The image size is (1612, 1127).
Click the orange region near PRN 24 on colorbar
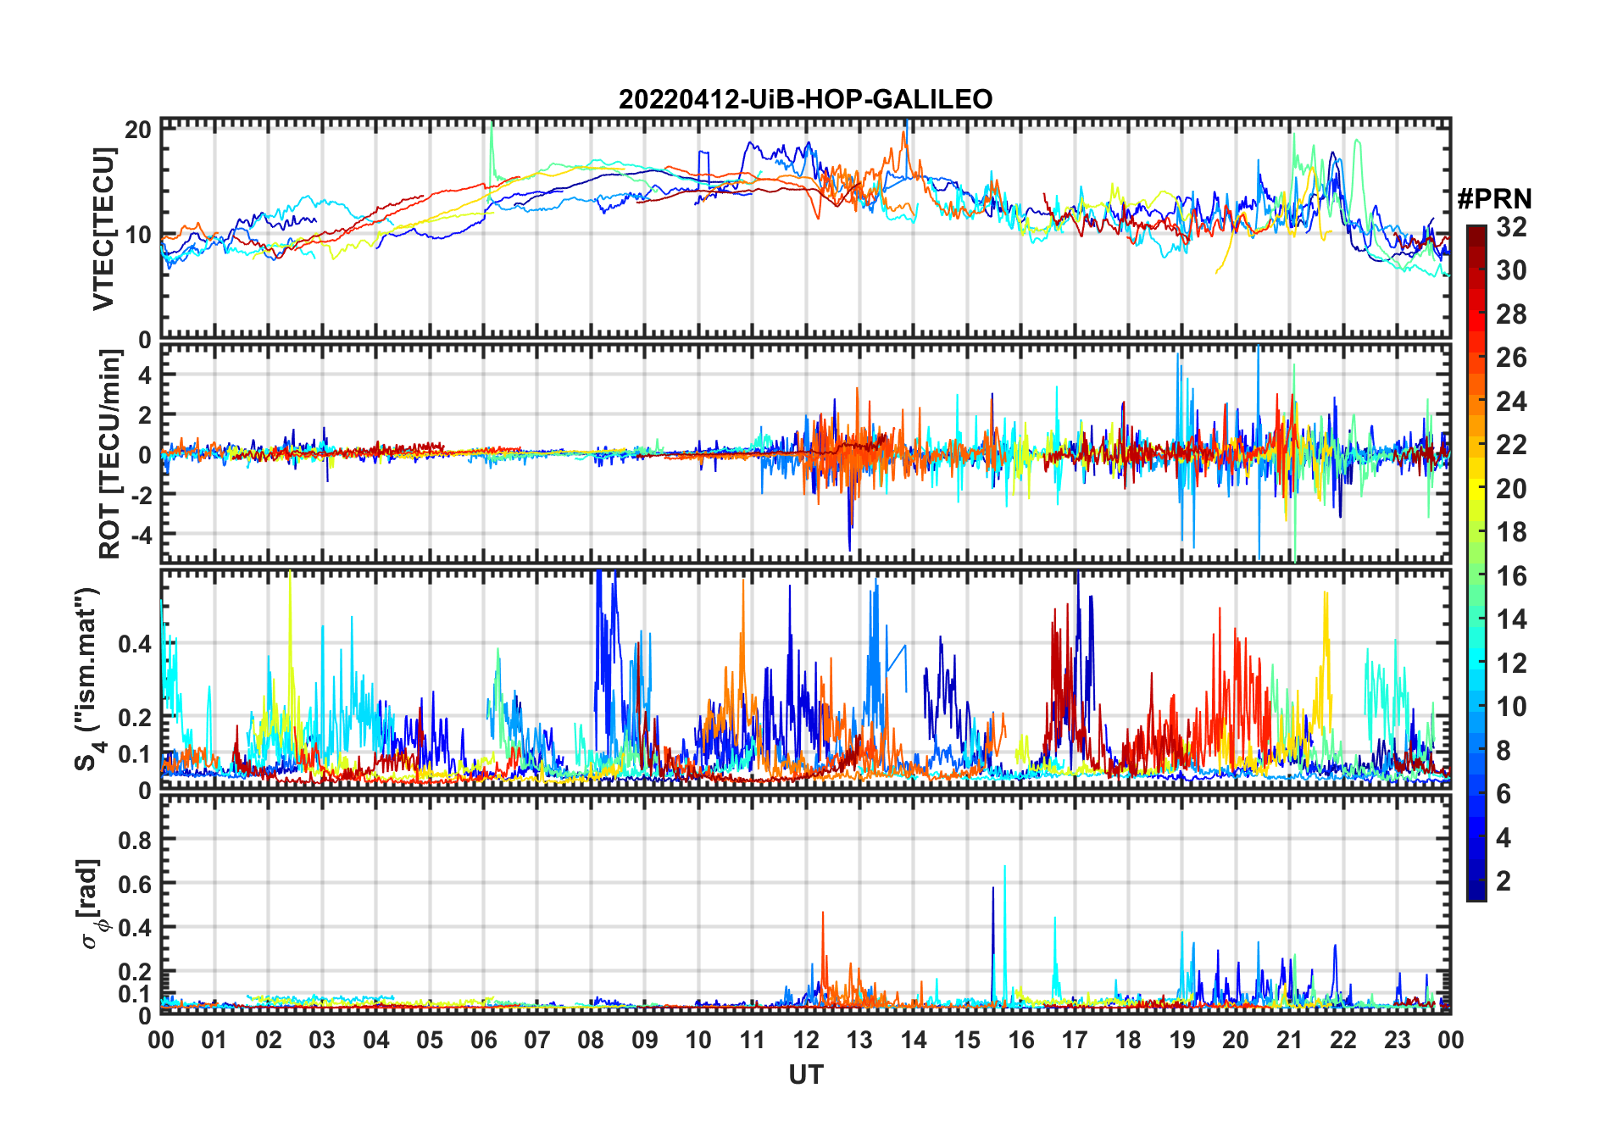(x=1476, y=402)
